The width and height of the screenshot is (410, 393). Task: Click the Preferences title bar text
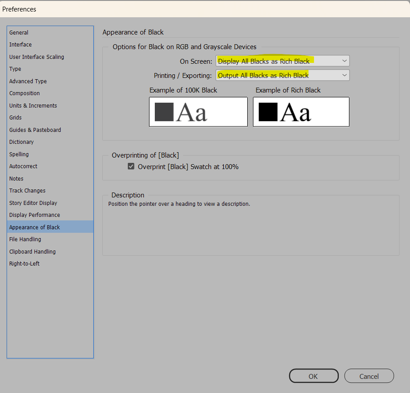[x=19, y=9]
